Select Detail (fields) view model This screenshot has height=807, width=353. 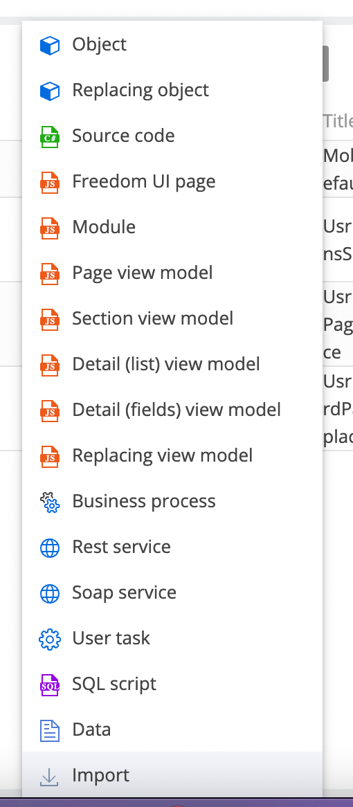tap(172, 410)
